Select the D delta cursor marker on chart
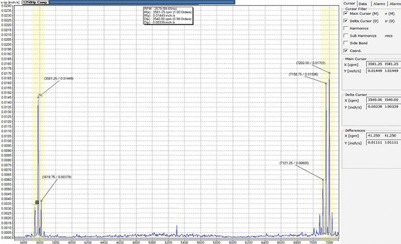This screenshot has width=401, height=244. (37, 202)
